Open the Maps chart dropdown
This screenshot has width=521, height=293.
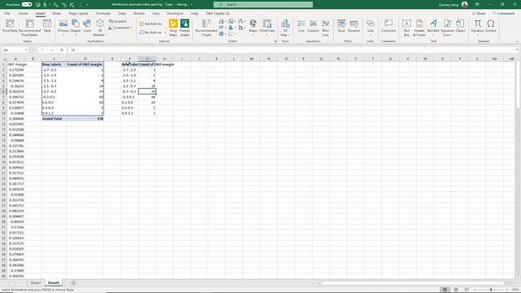[x=253, y=27]
